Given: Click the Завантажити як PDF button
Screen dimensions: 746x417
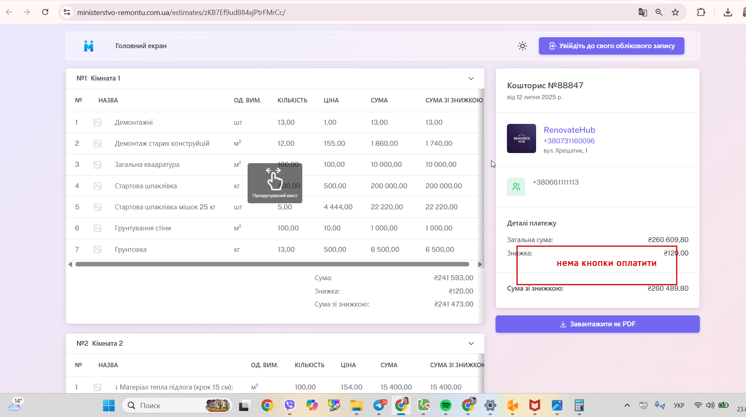Looking at the screenshot, I should tap(598, 324).
